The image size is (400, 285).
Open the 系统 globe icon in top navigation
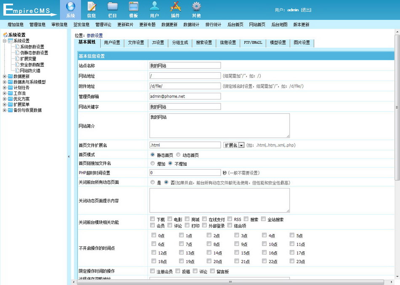71,6
